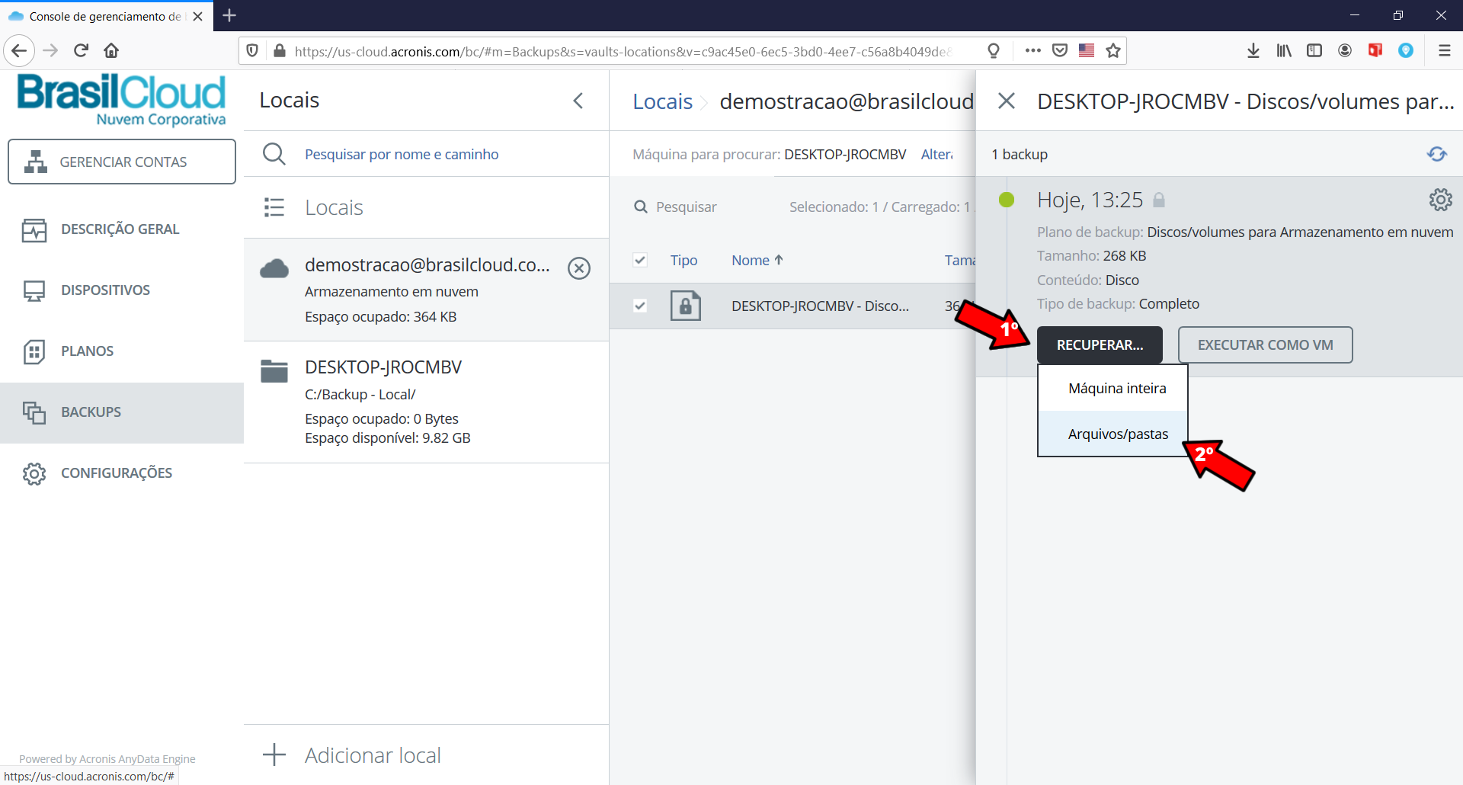Image resolution: width=1463 pixels, height=785 pixels.
Task: Click the reader lightbulb icon in address bar
Action: 994,51
